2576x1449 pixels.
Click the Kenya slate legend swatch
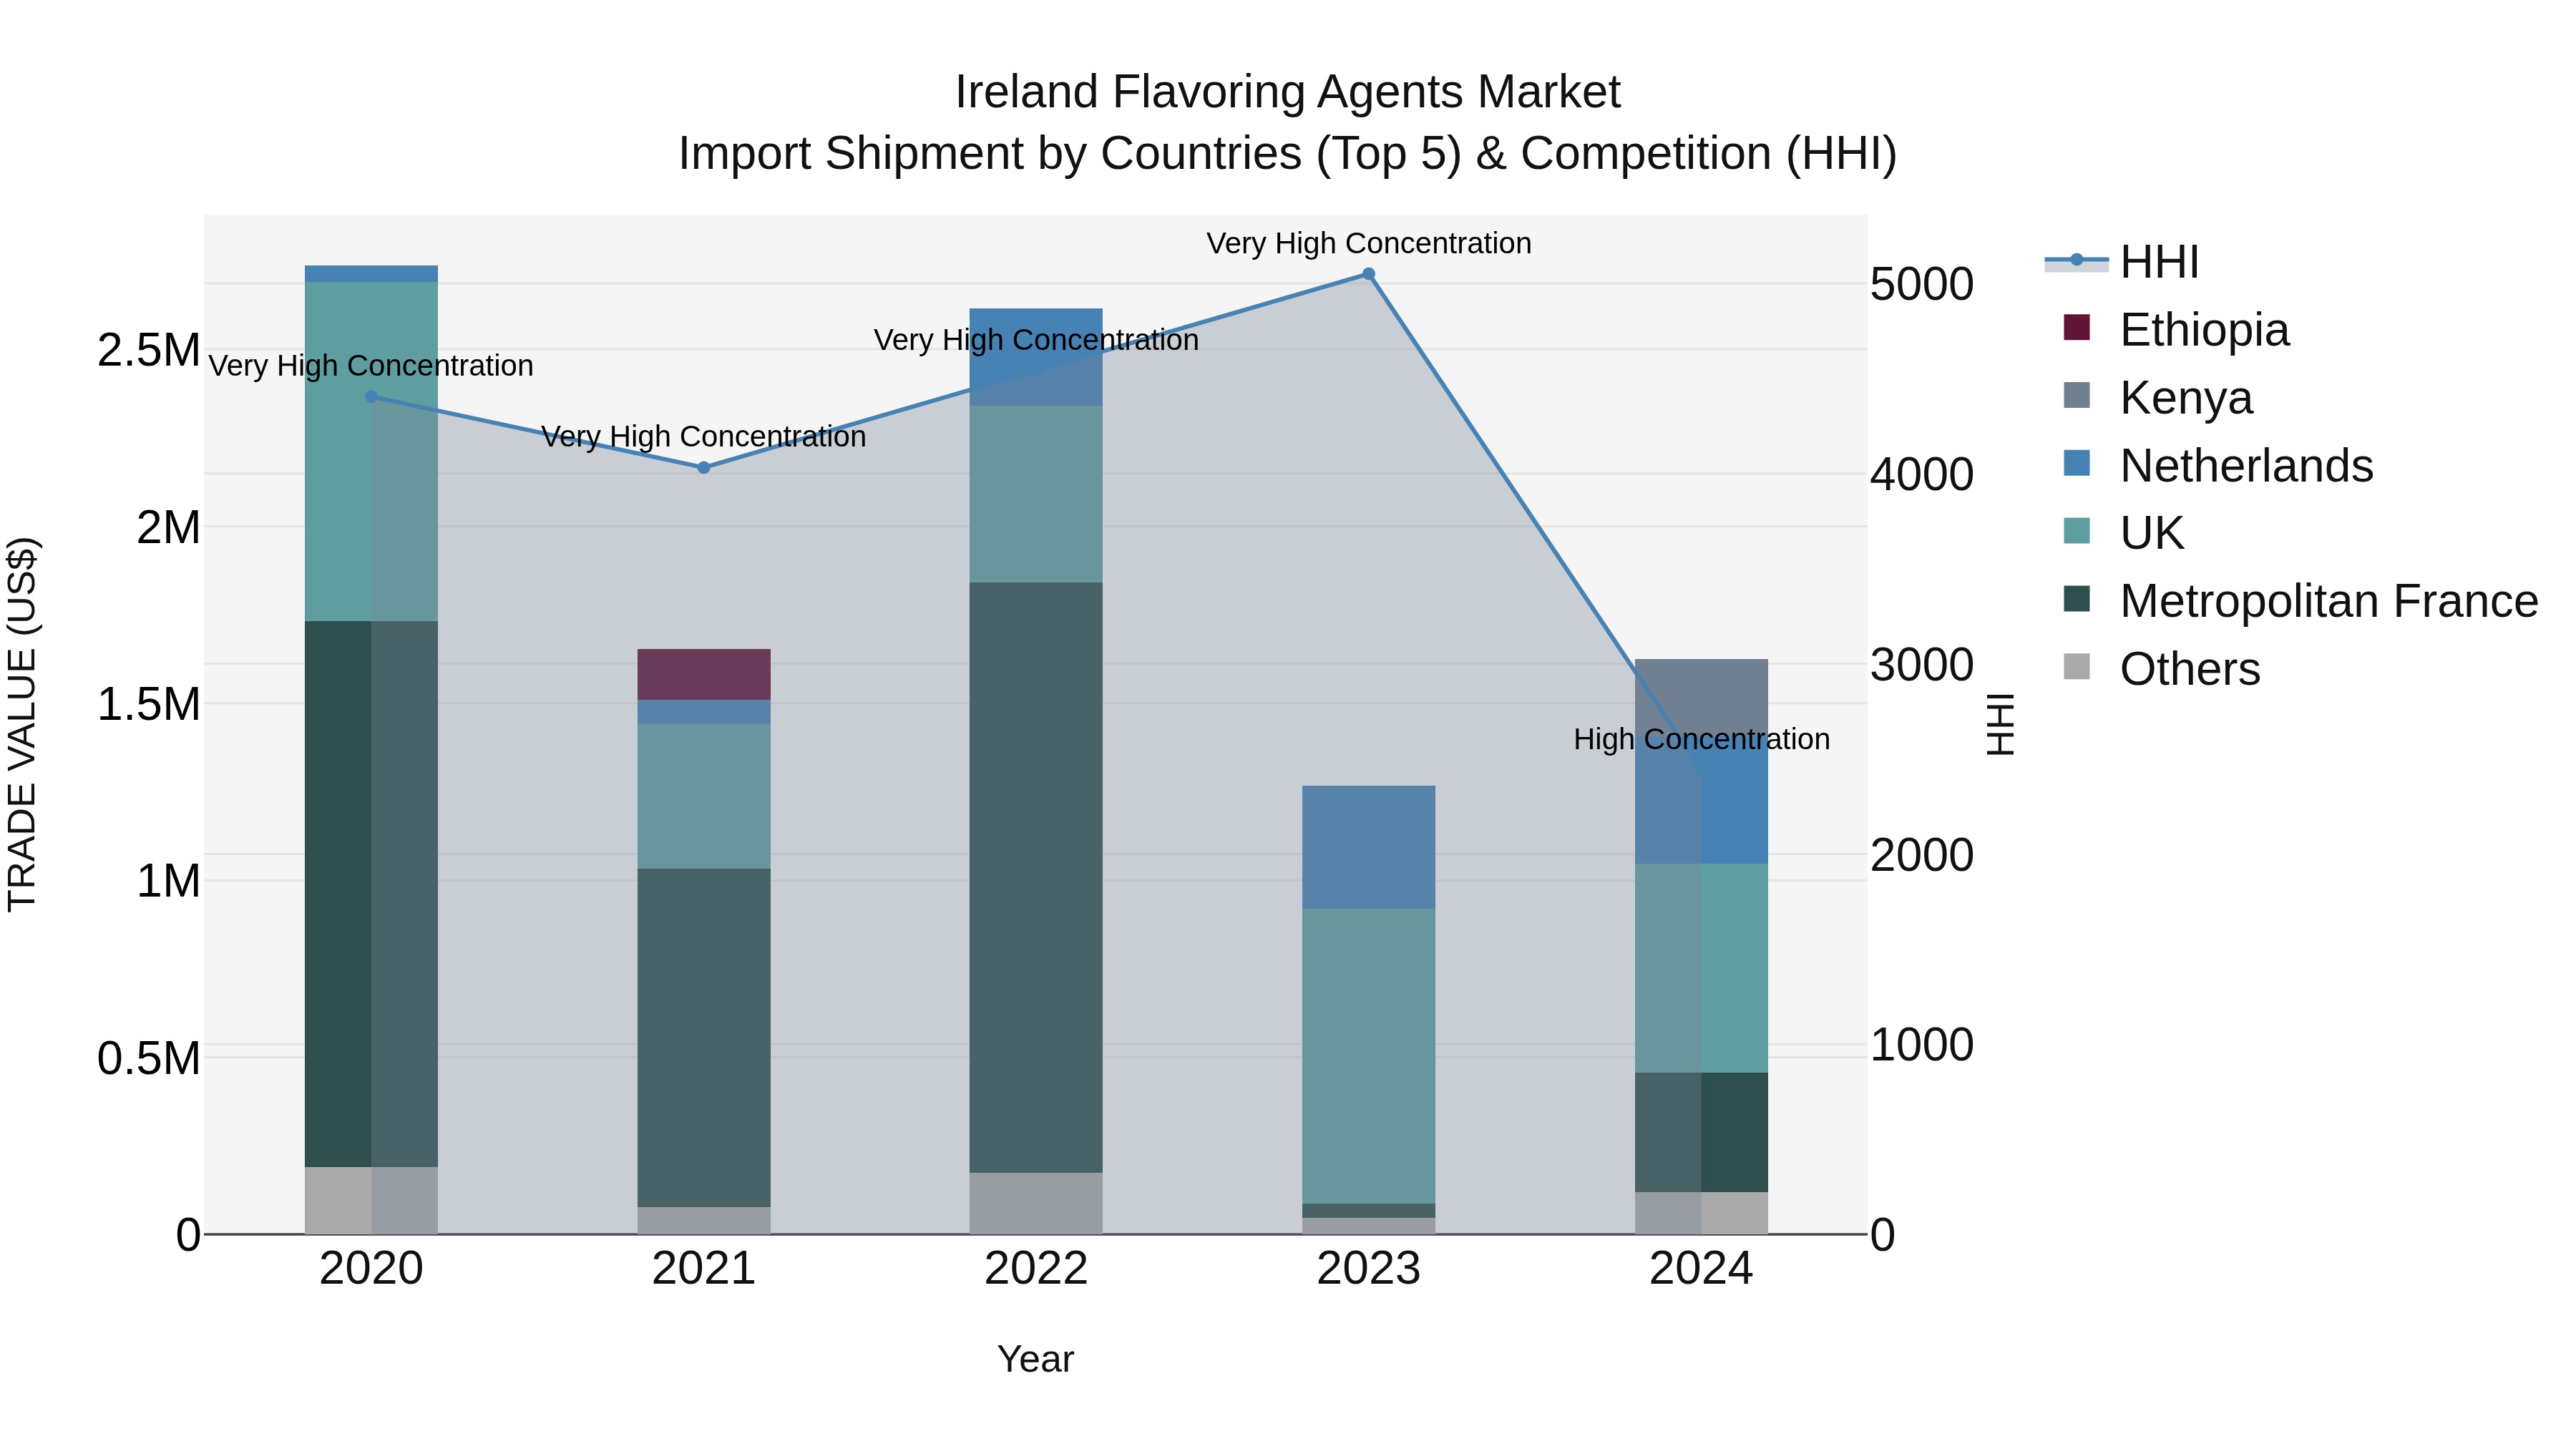[x=2077, y=395]
